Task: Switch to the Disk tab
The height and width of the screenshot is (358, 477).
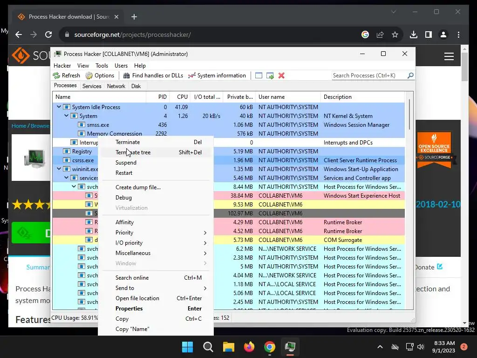Action: tap(136, 86)
